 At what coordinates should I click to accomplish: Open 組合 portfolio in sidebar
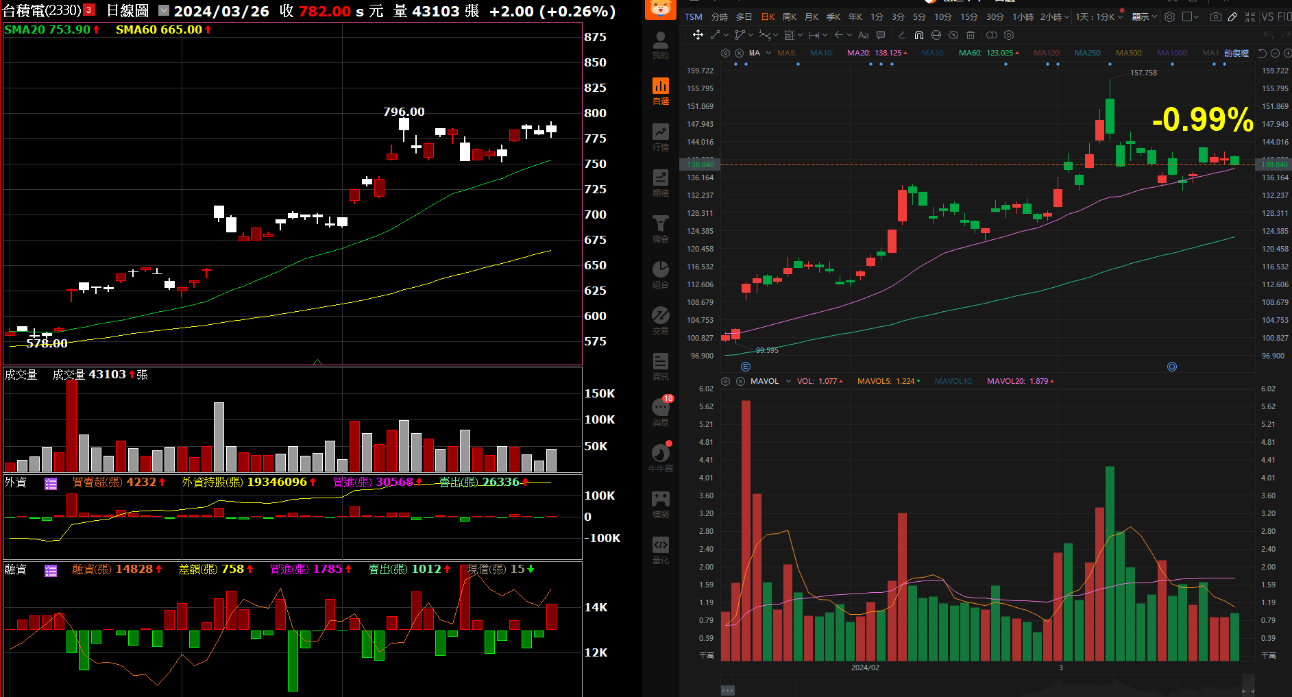pos(661,275)
